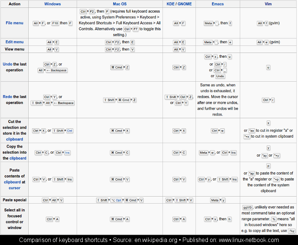Click the Shift key in Mac OS Redo cell
Screen dimensions: 298x245
point(109,100)
